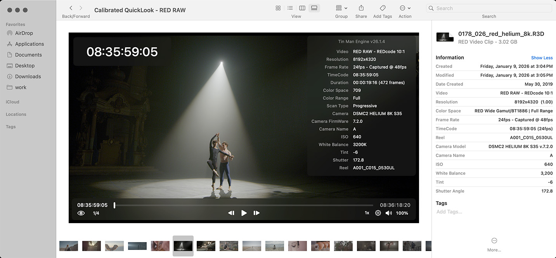Switch to list view in toolbar
The height and width of the screenshot is (258, 556).
pyautogui.click(x=290, y=8)
